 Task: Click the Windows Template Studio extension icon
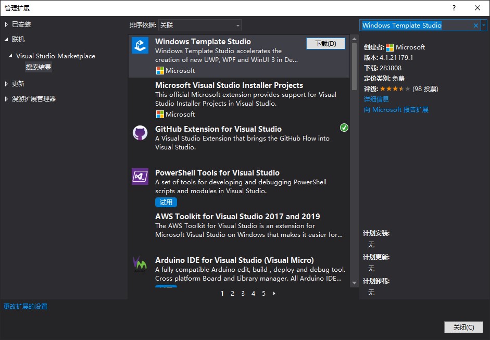[x=140, y=45]
